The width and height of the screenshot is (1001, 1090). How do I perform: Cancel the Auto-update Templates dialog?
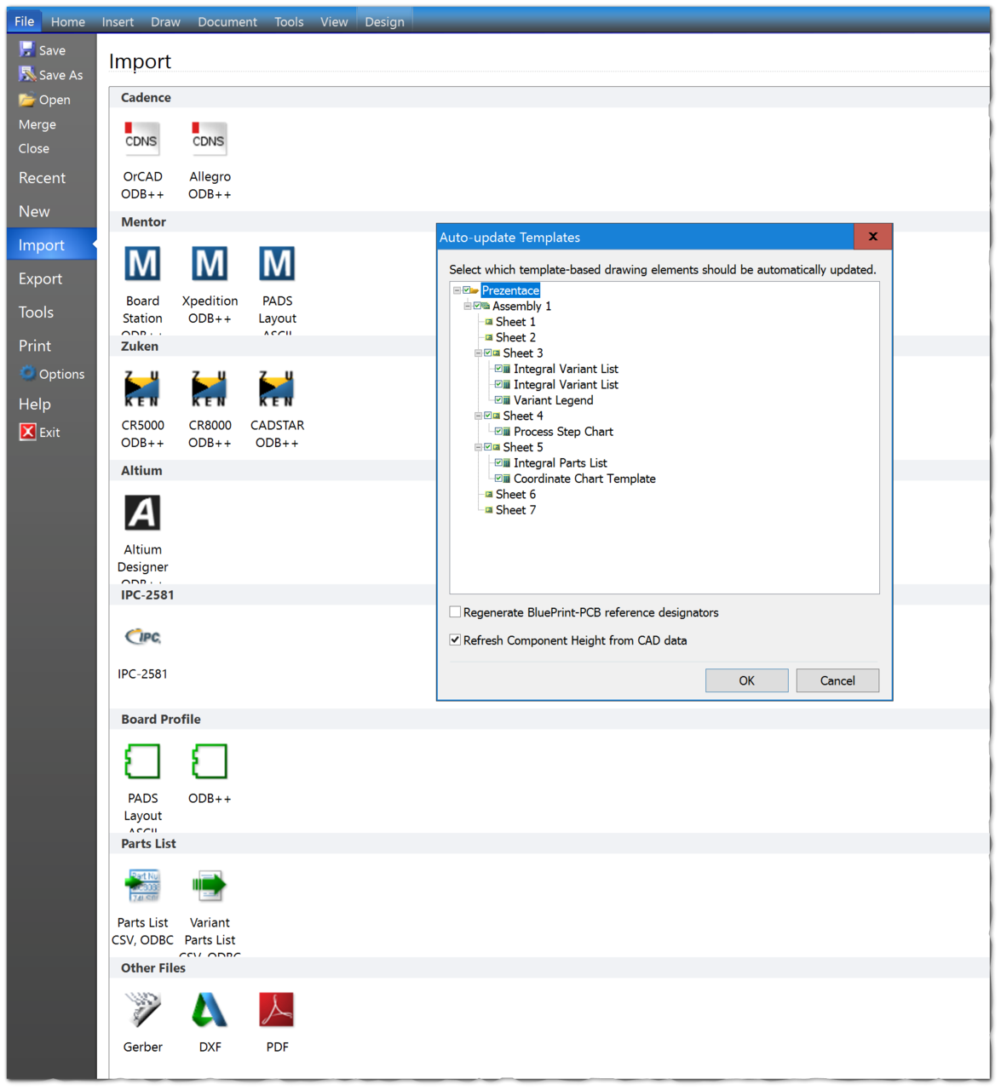tap(837, 680)
